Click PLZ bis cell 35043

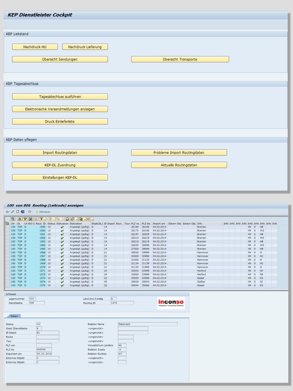tap(146, 281)
